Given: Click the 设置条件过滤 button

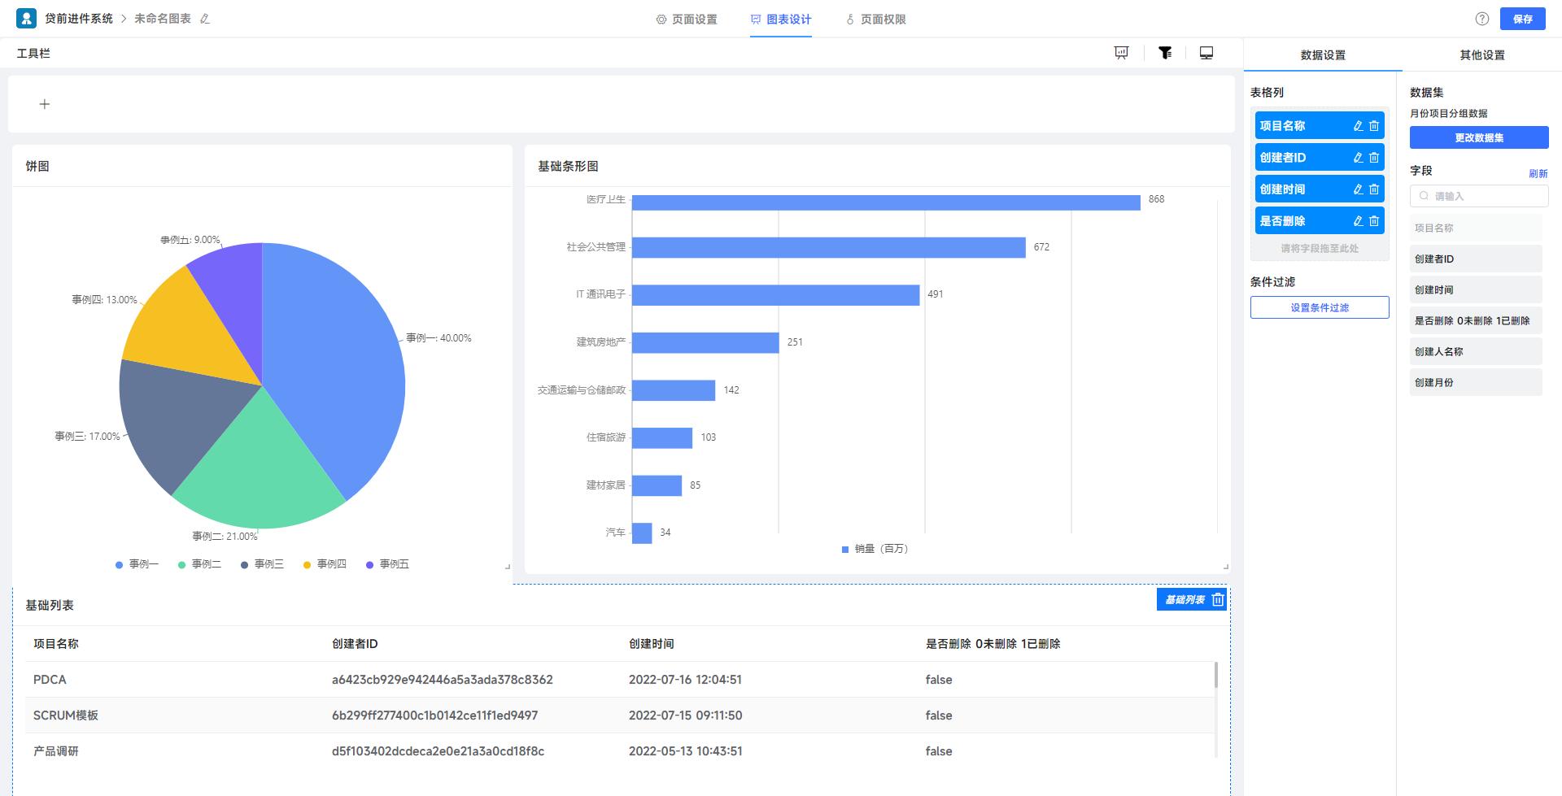Looking at the screenshot, I should click(x=1319, y=307).
